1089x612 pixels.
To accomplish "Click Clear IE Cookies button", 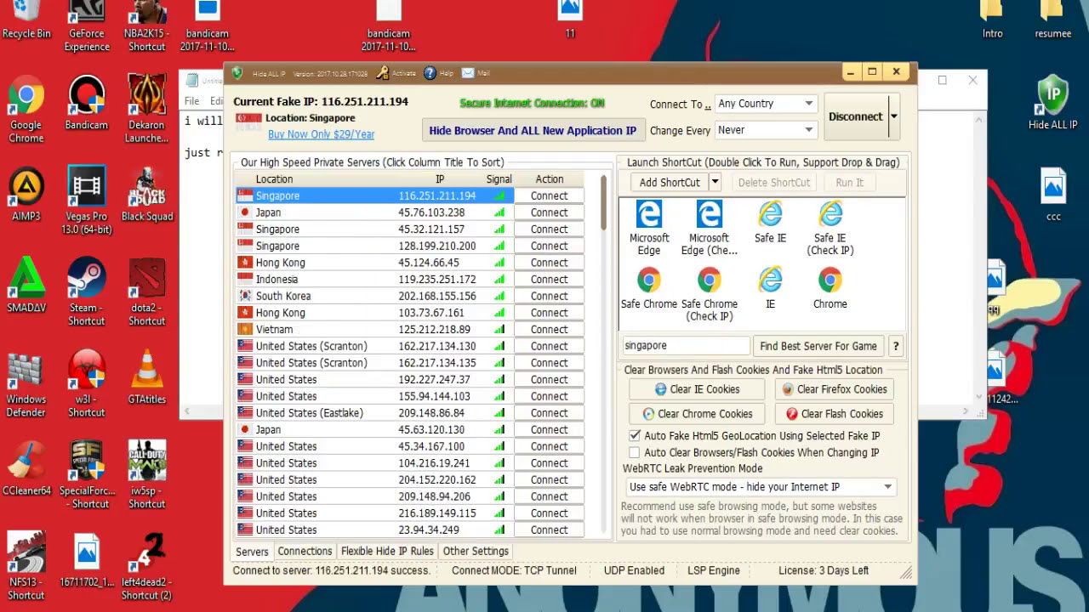I will [697, 389].
